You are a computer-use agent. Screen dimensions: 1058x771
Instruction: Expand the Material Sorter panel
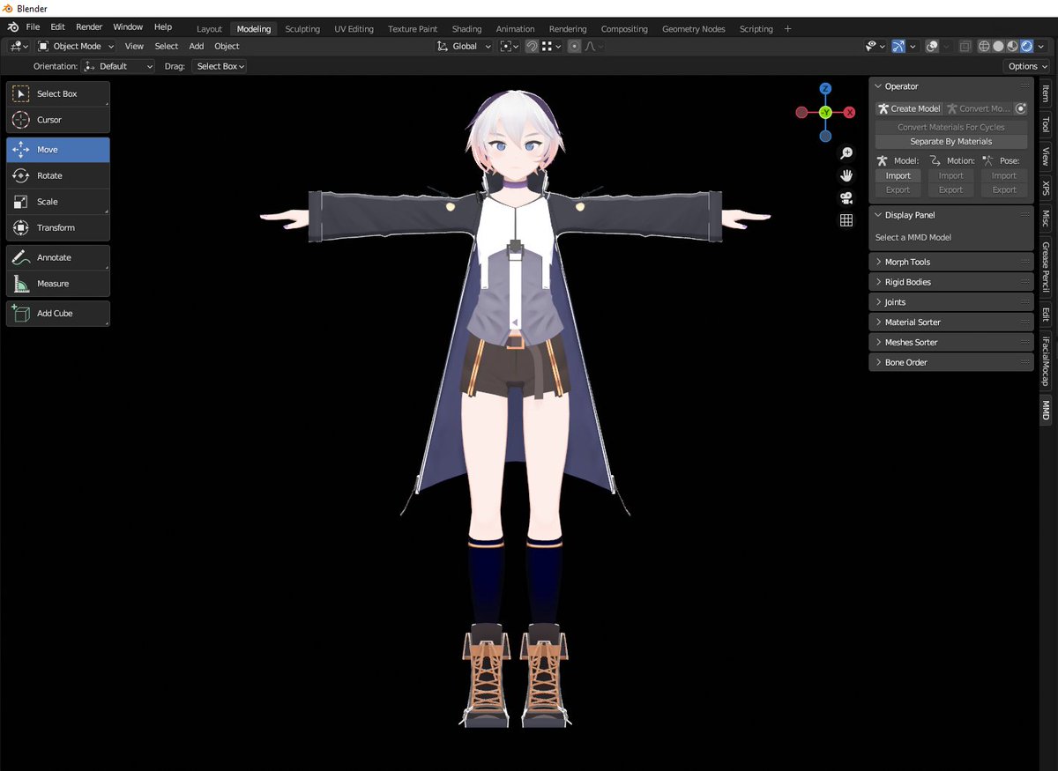pos(950,322)
